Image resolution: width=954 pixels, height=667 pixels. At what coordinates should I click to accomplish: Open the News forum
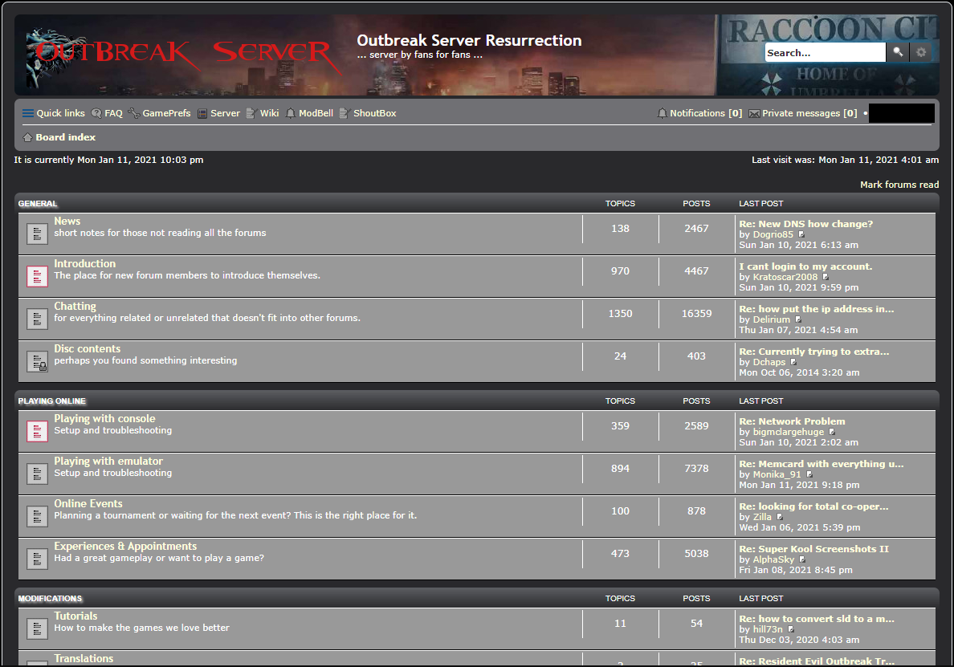click(x=67, y=222)
